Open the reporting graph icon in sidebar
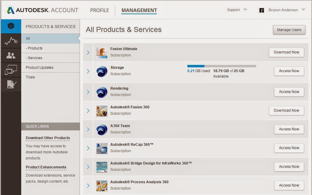Screen dimensions: 312x195 [x=11, y=40]
